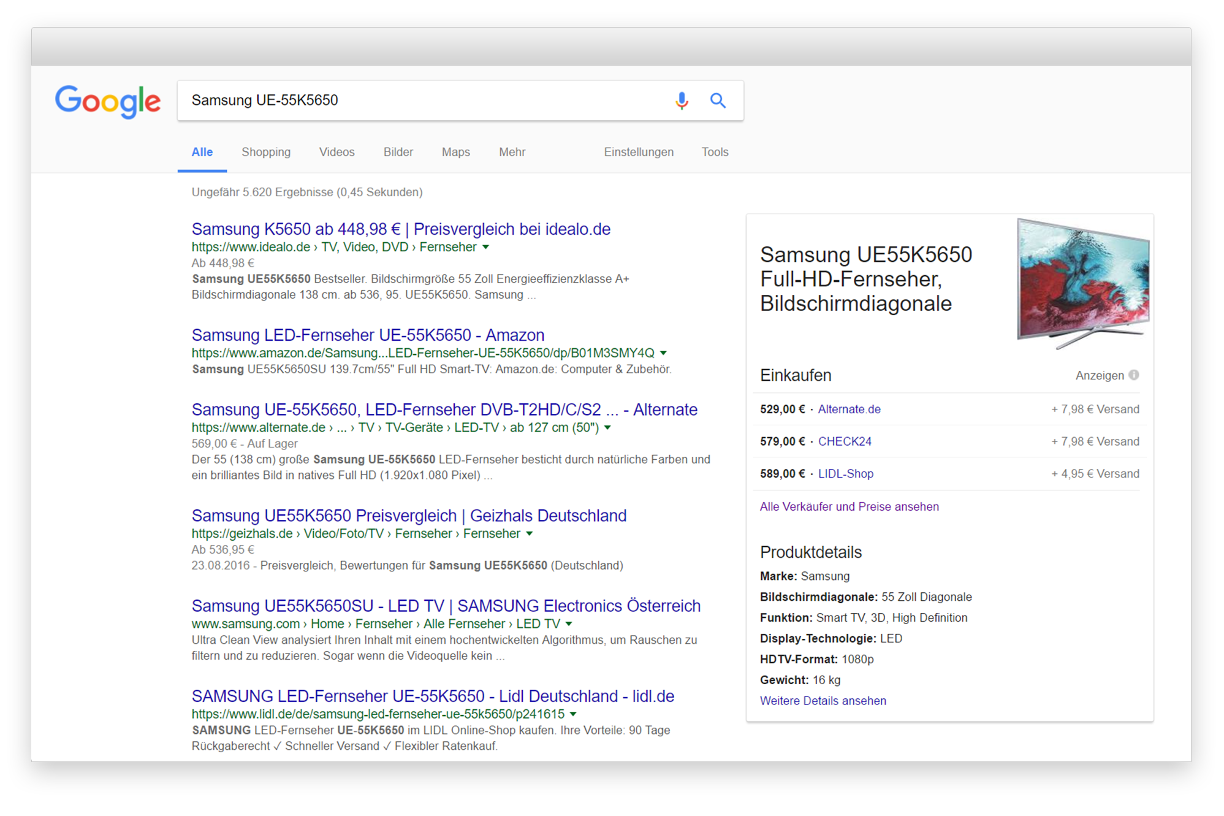
Task: Open the Tools menu
Action: tap(715, 152)
